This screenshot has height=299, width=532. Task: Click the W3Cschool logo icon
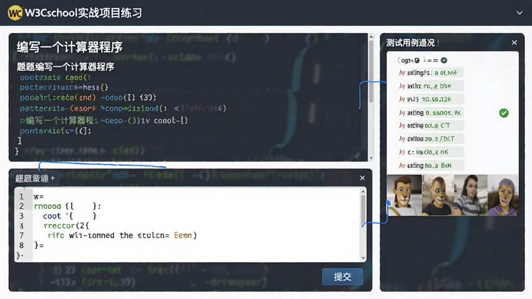15,13
